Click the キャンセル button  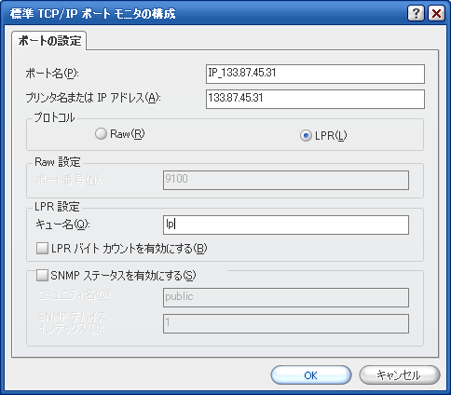coord(400,375)
